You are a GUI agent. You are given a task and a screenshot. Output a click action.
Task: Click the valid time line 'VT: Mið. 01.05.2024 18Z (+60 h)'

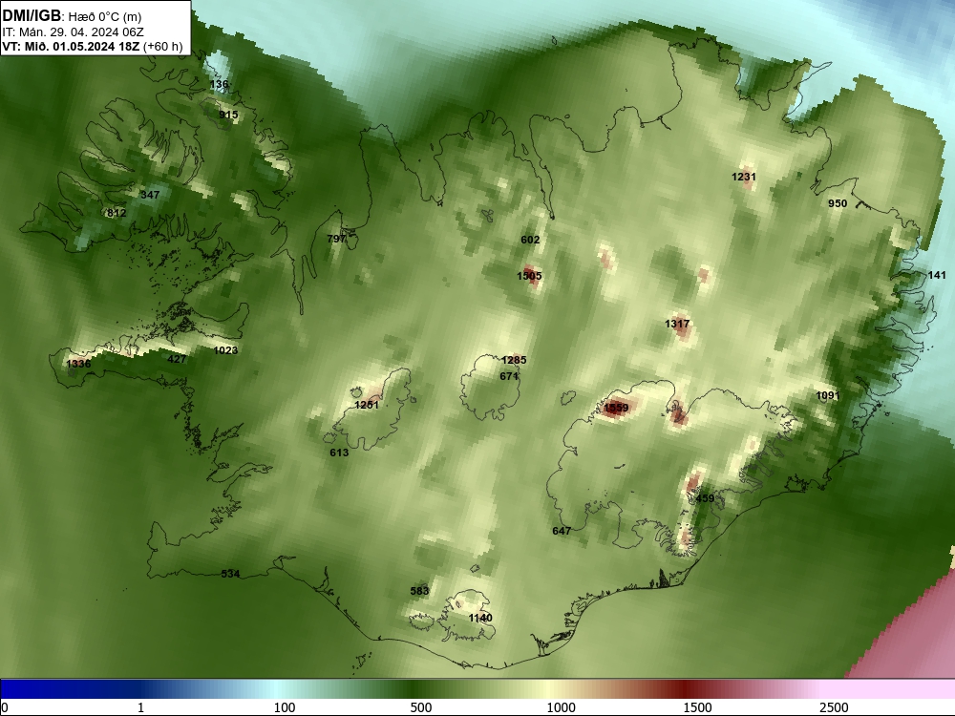coord(93,46)
